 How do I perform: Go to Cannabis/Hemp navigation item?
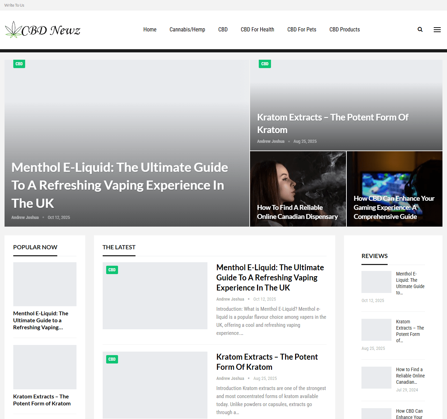187,30
